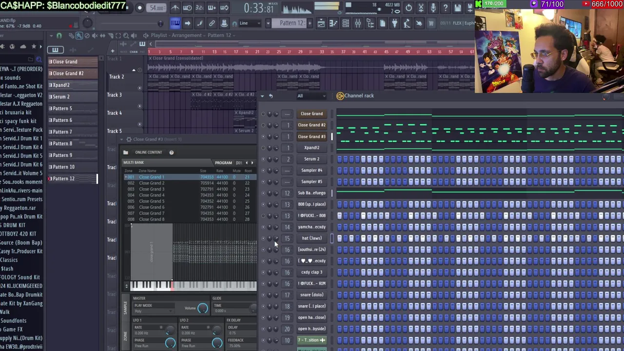Toggle the metronome icon
The image size is (624, 351).
click(175, 8)
